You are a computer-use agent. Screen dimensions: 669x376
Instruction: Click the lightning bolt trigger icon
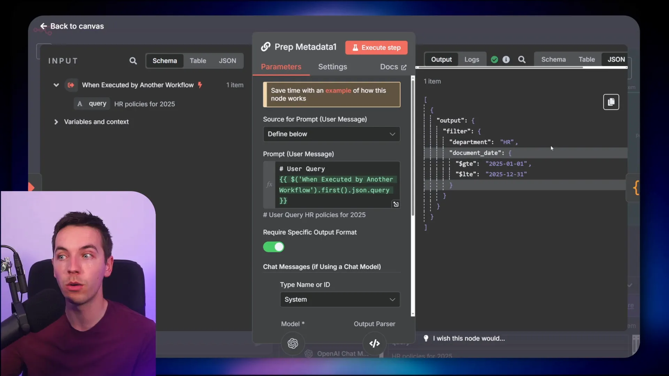(x=200, y=85)
